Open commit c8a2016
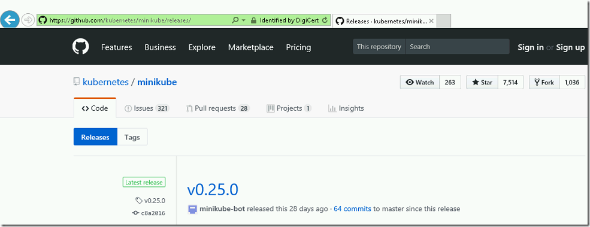Viewport: 590px width, 227px height. click(x=153, y=213)
